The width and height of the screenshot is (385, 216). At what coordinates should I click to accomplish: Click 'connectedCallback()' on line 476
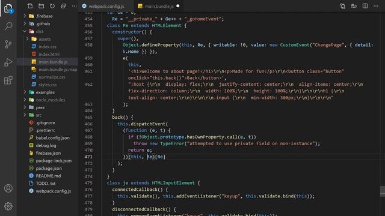[137, 190]
